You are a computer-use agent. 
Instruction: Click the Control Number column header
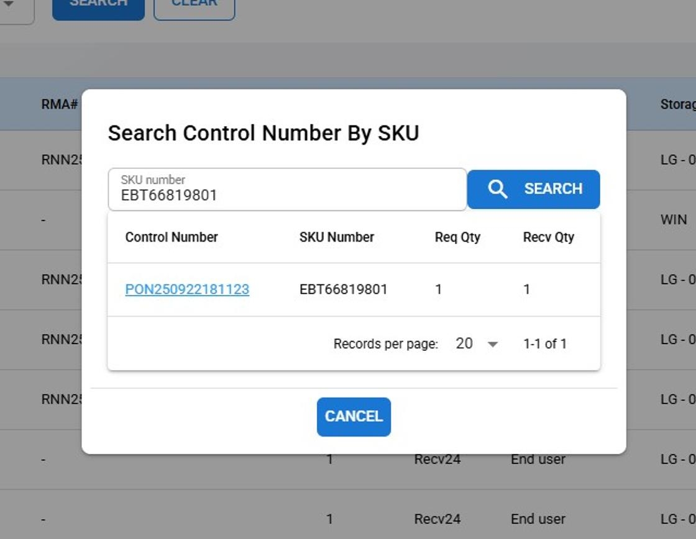(x=172, y=237)
